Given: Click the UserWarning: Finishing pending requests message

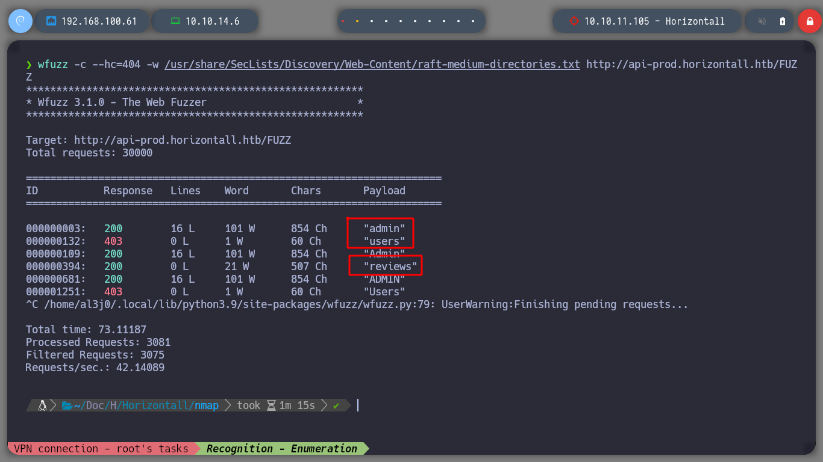Looking at the screenshot, I should coord(565,304).
